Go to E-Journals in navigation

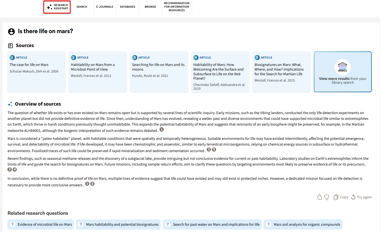[x=105, y=7]
